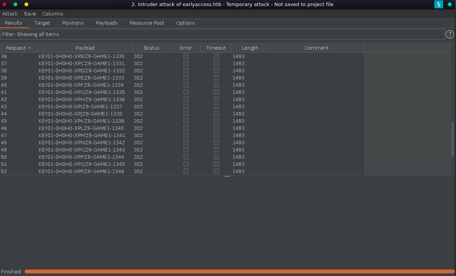Click the Burp lightning bolt icon
Screen dimensions: 456x276
[439, 5]
